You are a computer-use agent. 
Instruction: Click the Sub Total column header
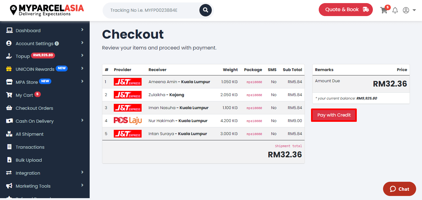click(x=292, y=70)
